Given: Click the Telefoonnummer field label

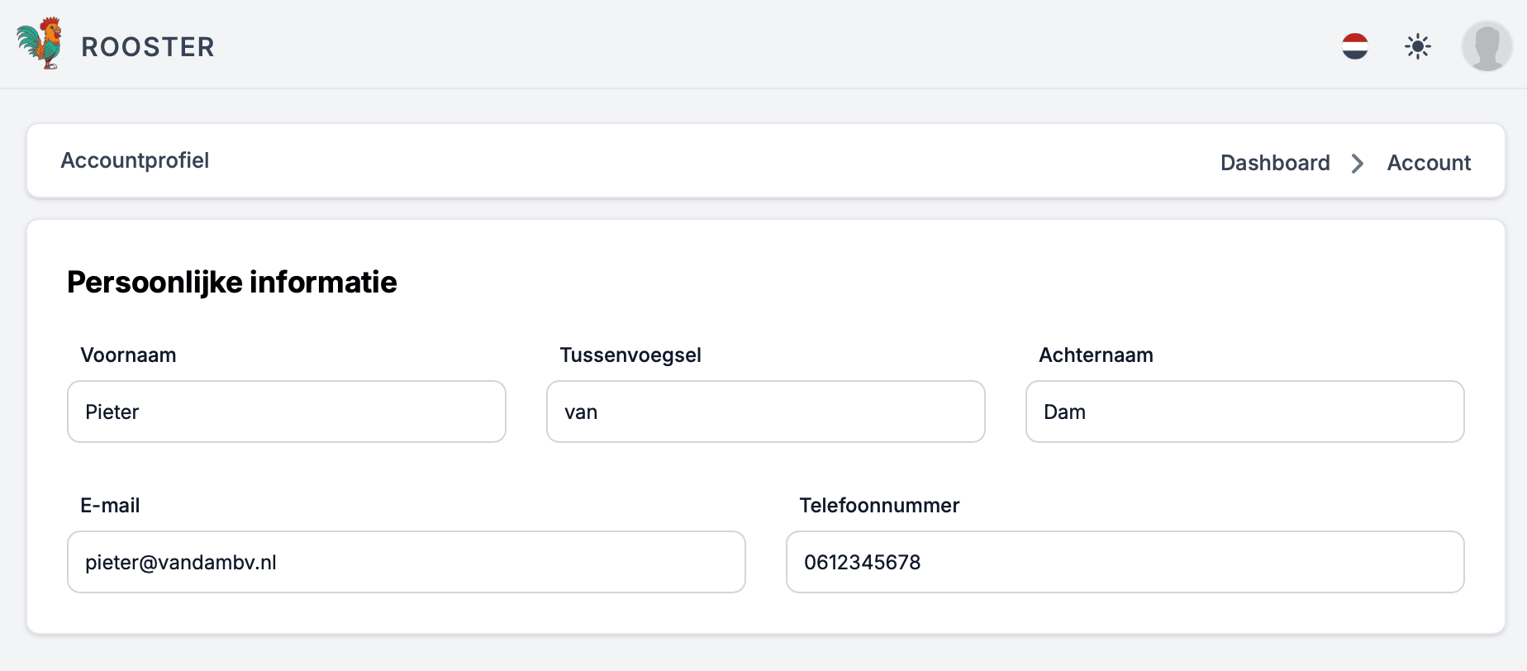Looking at the screenshot, I should tap(879, 506).
